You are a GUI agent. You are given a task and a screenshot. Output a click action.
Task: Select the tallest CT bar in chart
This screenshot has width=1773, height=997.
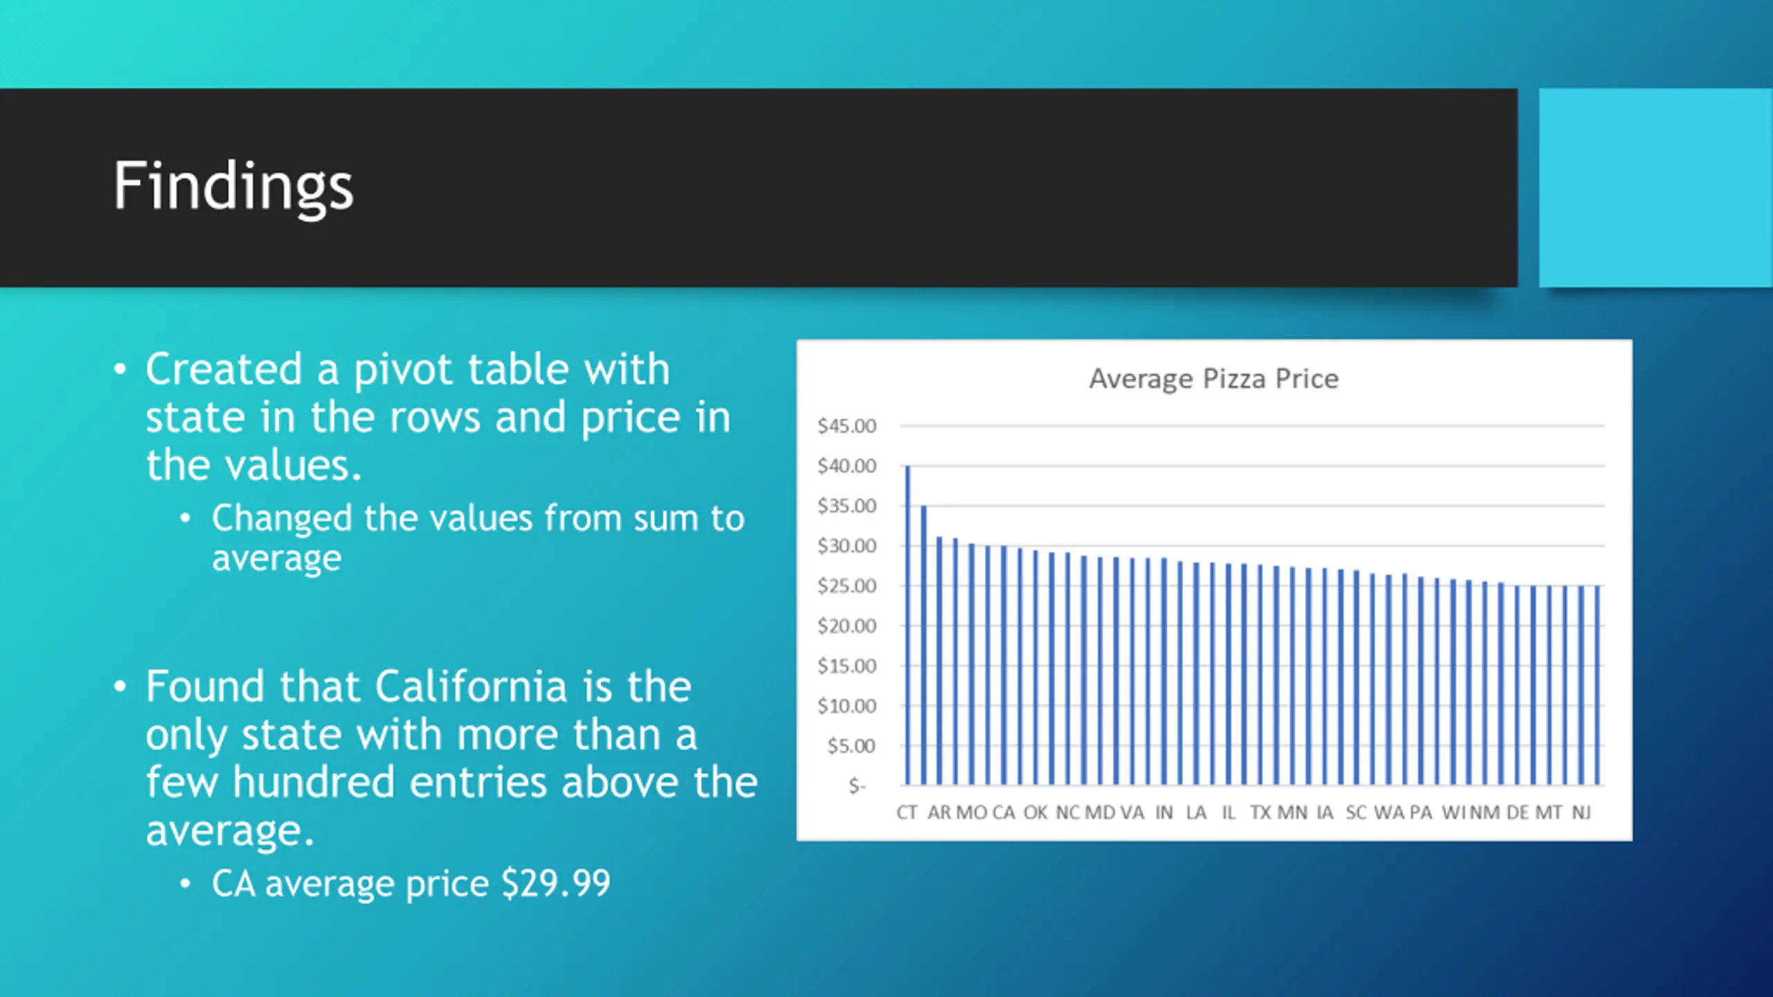908,625
